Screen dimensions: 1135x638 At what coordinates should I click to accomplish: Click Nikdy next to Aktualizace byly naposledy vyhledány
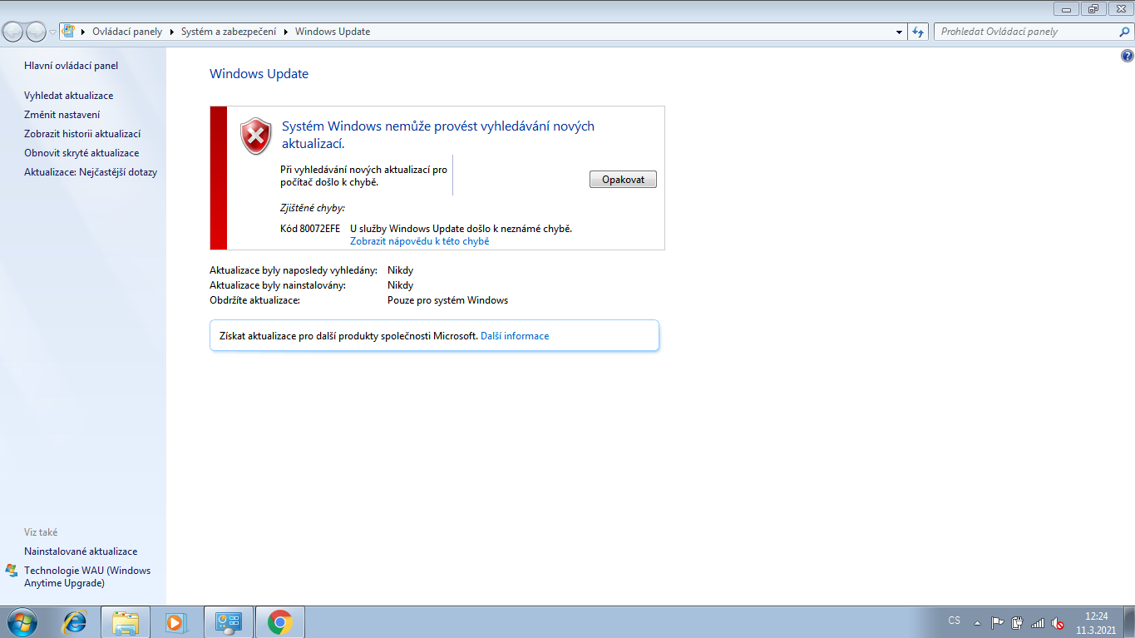point(401,270)
